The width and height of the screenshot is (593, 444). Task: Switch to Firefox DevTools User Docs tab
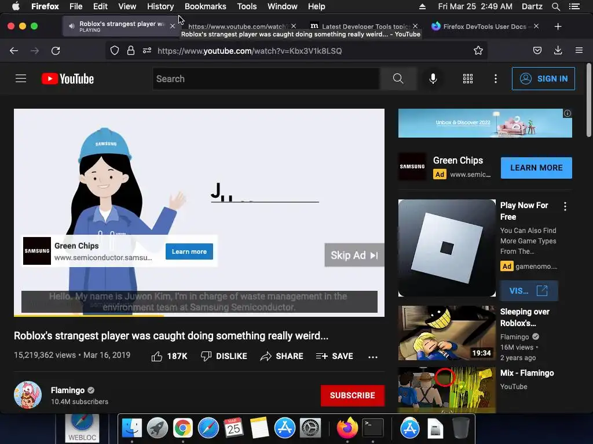click(x=484, y=26)
